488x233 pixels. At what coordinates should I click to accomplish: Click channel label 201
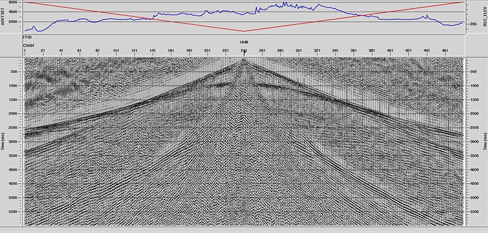(x=207, y=50)
